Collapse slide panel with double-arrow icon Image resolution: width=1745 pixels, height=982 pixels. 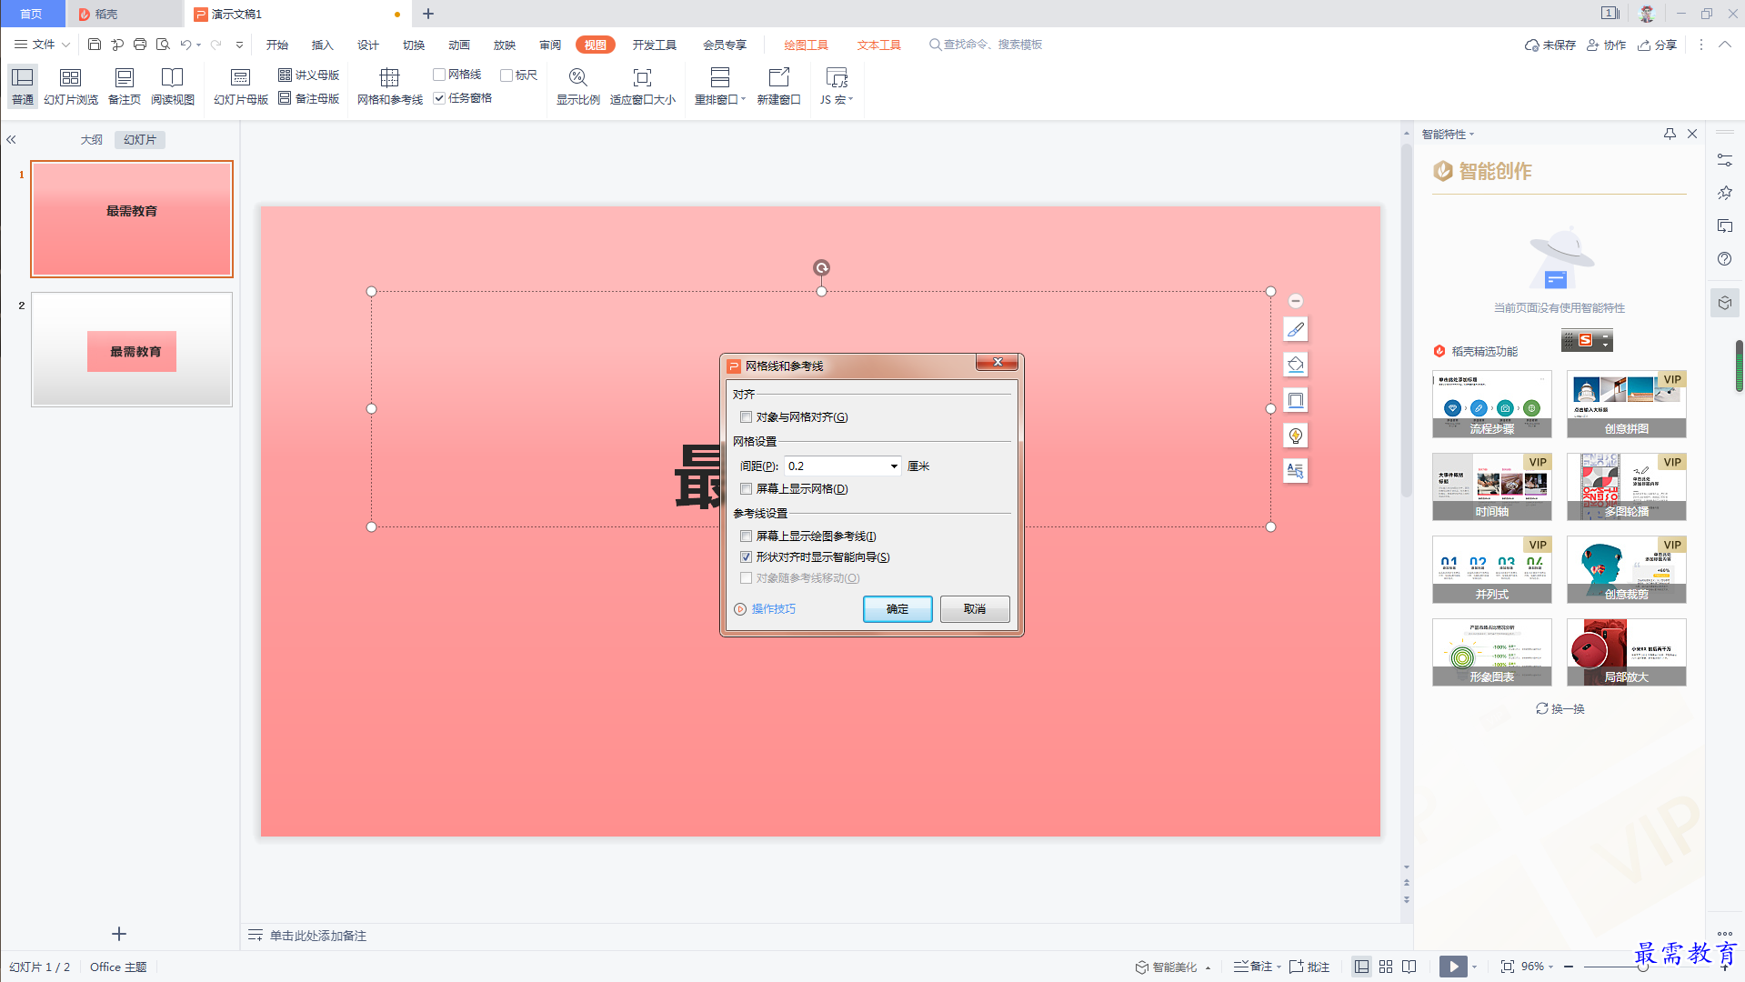pos(11,140)
